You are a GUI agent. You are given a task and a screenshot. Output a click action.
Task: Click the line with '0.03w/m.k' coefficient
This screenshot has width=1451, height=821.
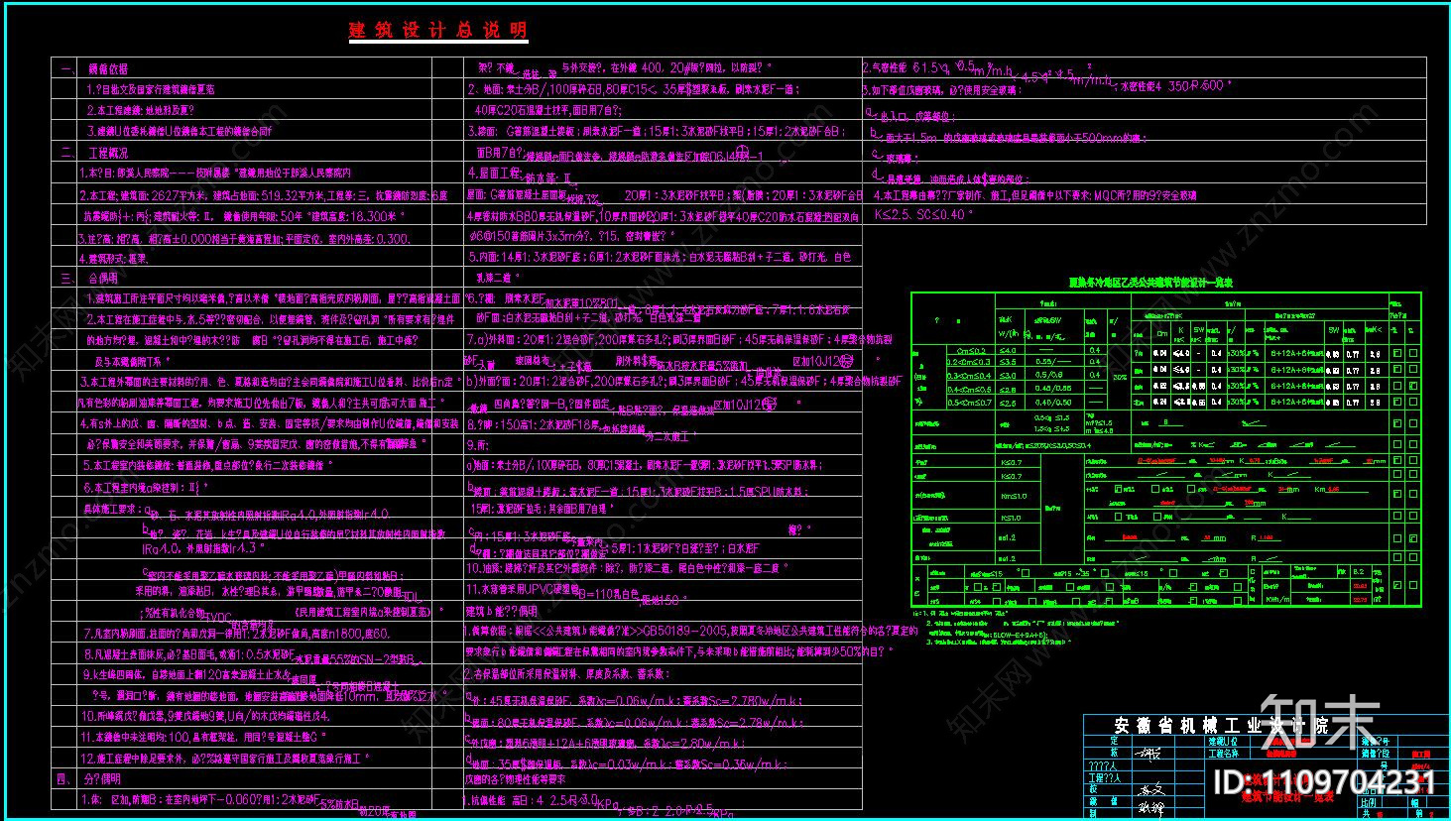[x=627, y=764]
